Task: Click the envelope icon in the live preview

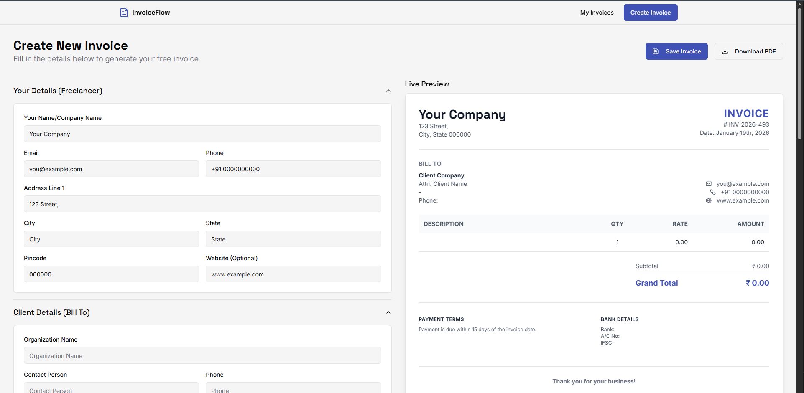Action: pyautogui.click(x=709, y=184)
